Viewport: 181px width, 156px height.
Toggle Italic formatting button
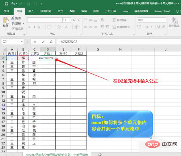(x=34, y=27)
